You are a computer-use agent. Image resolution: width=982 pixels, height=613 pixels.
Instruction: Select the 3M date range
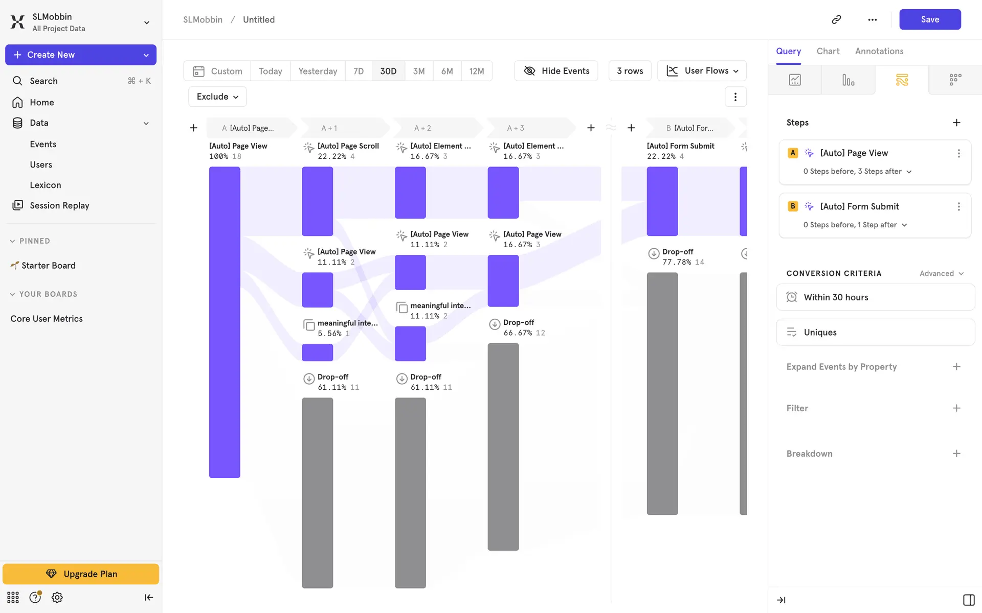[418, 71]
